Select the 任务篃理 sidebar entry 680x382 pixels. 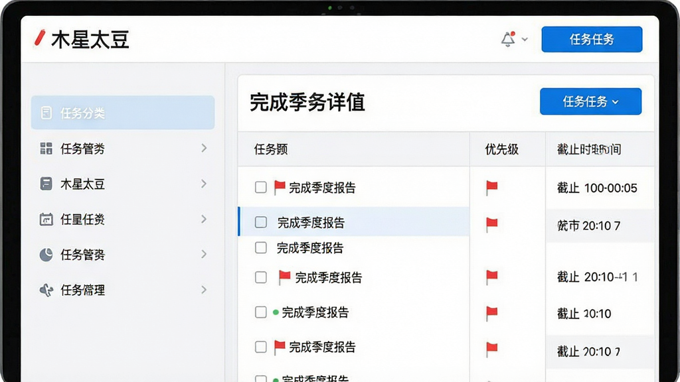pos(123,290)
